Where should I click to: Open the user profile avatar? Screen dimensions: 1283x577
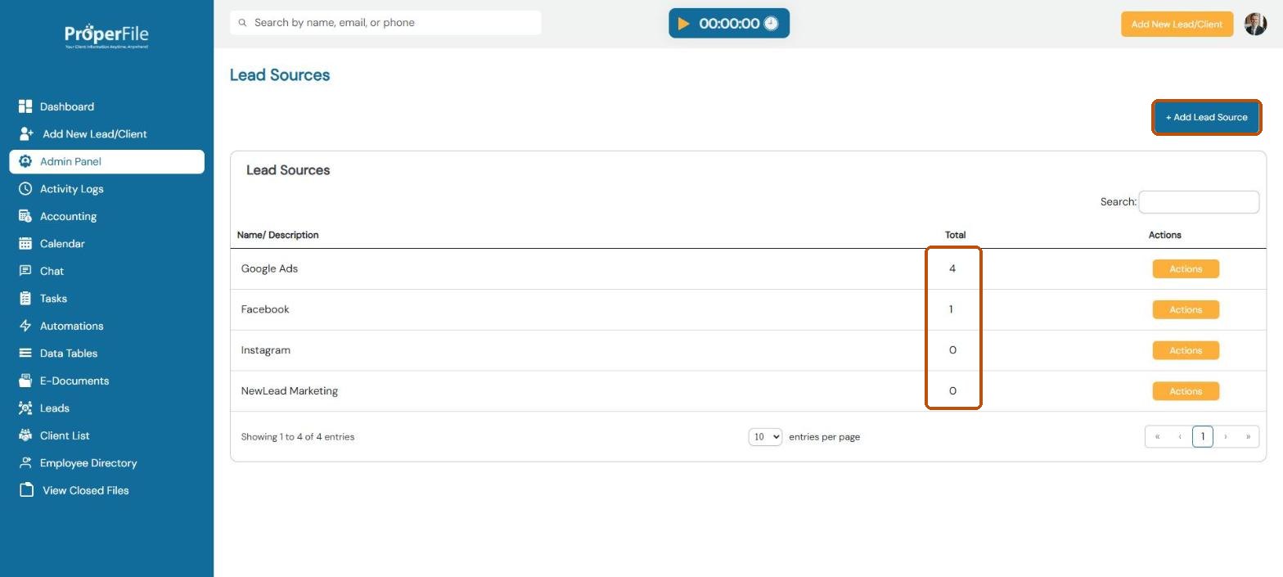[x=1255, y=24]
